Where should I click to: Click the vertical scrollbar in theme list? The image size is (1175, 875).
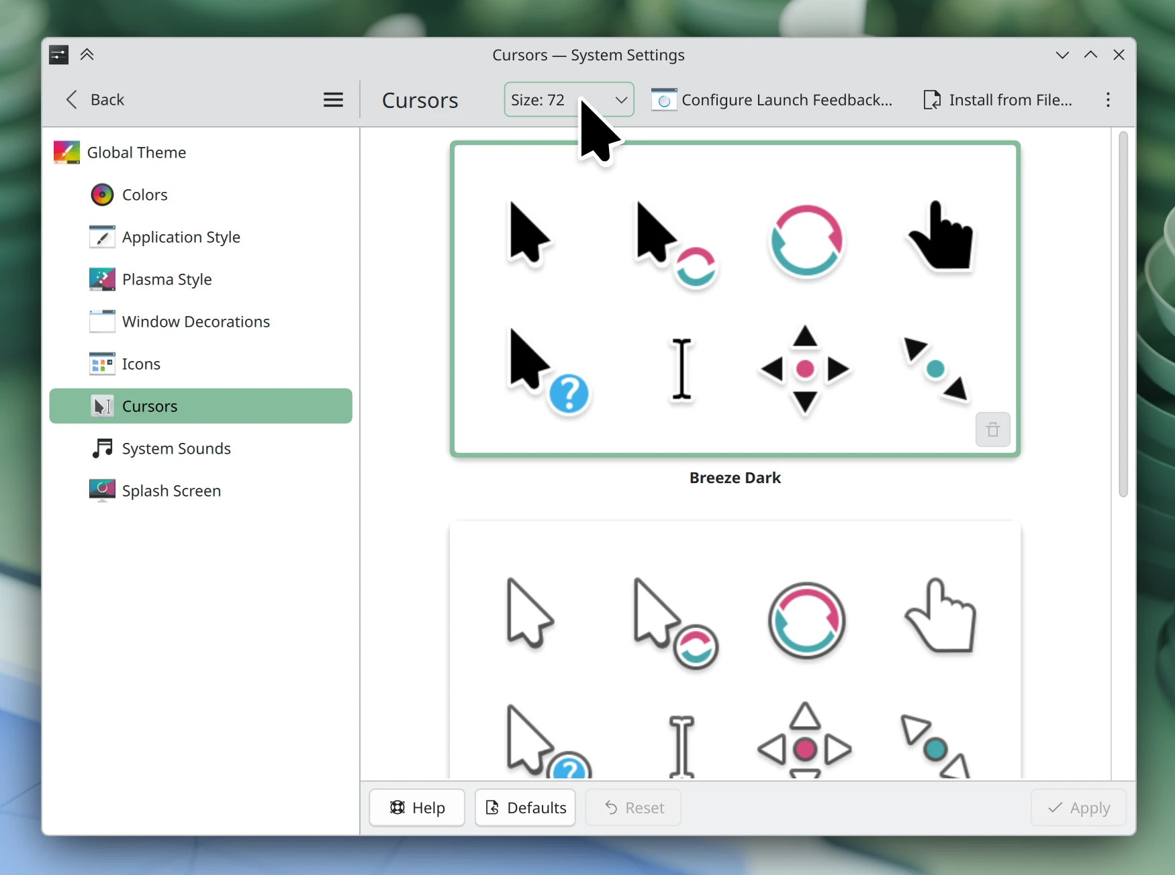(1123, 315)
